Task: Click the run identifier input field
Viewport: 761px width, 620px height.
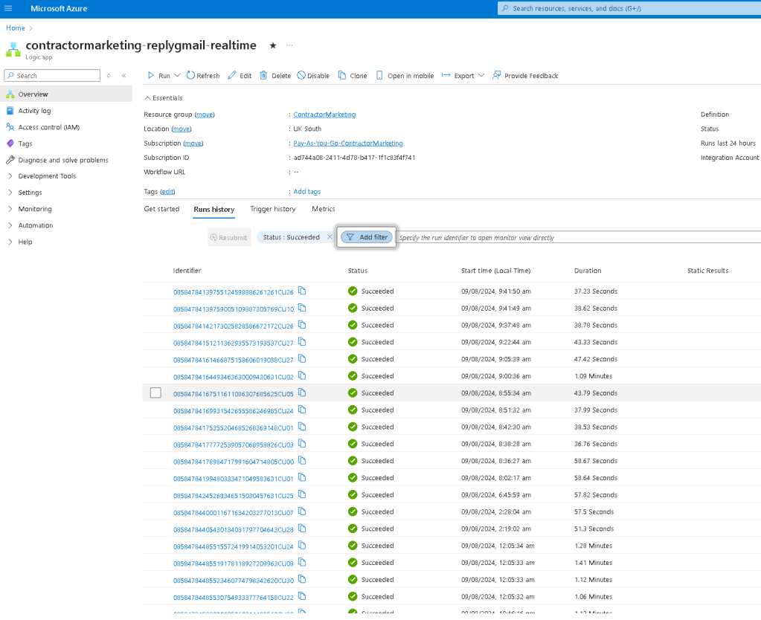Action: coord(579,237)
